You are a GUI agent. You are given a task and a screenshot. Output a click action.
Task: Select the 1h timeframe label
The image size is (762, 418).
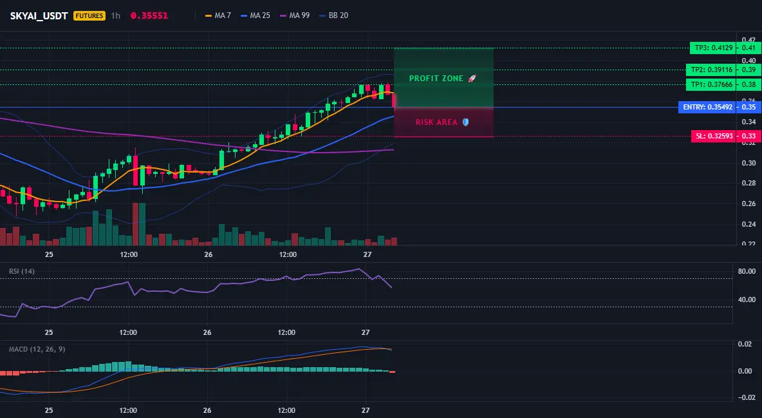[x=116, y=15]
